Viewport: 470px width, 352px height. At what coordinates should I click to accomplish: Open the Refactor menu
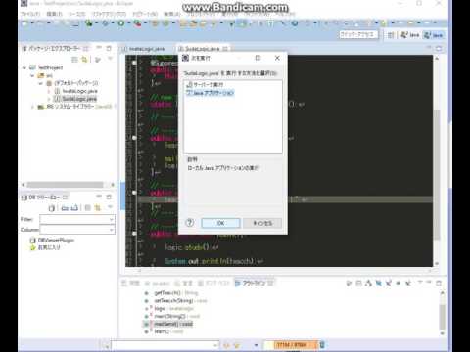pyautogui.click(x=109, y=14)
